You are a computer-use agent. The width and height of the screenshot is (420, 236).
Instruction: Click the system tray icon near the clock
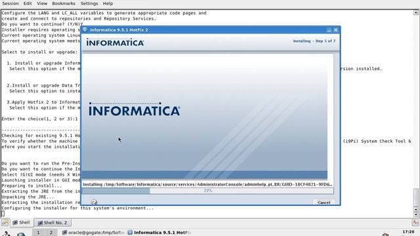point(385,235)
